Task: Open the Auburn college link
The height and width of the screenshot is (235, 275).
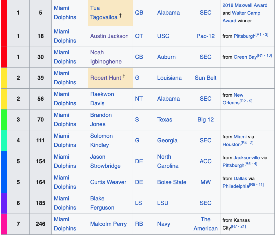Action: 166,57
